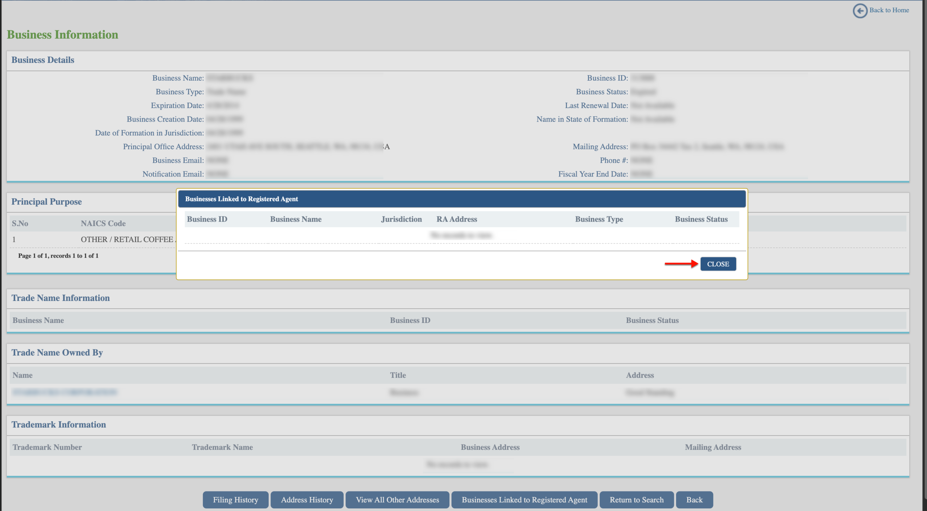Click the Business Email label
The height and width of the screenshot is (511, 927).
pyautogui.click(x=178, y=161)
